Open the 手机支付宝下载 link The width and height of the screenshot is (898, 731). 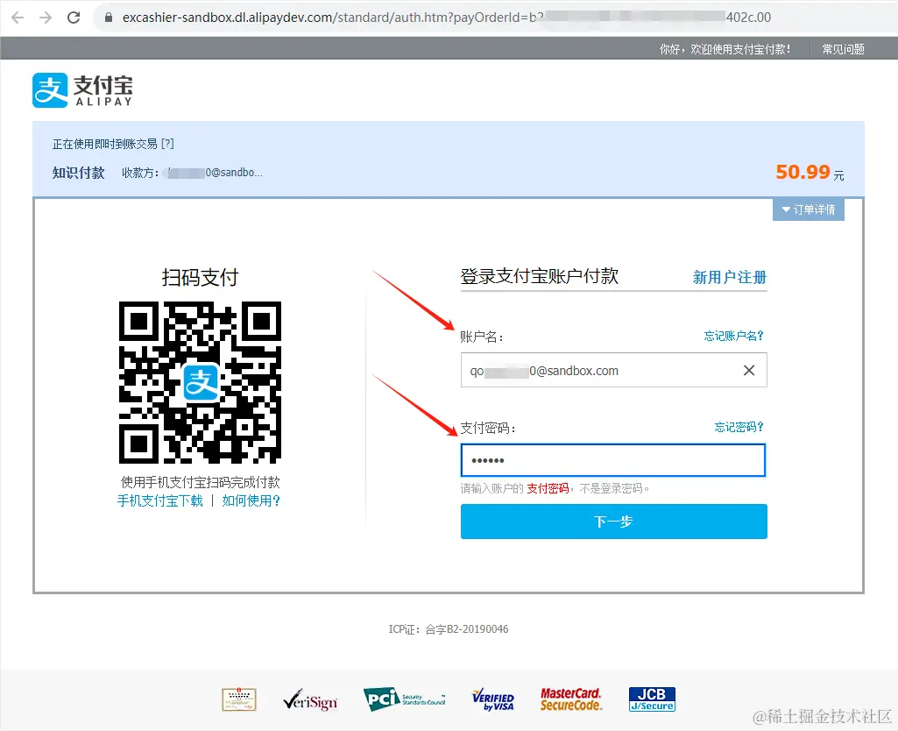tap(159, 500)
